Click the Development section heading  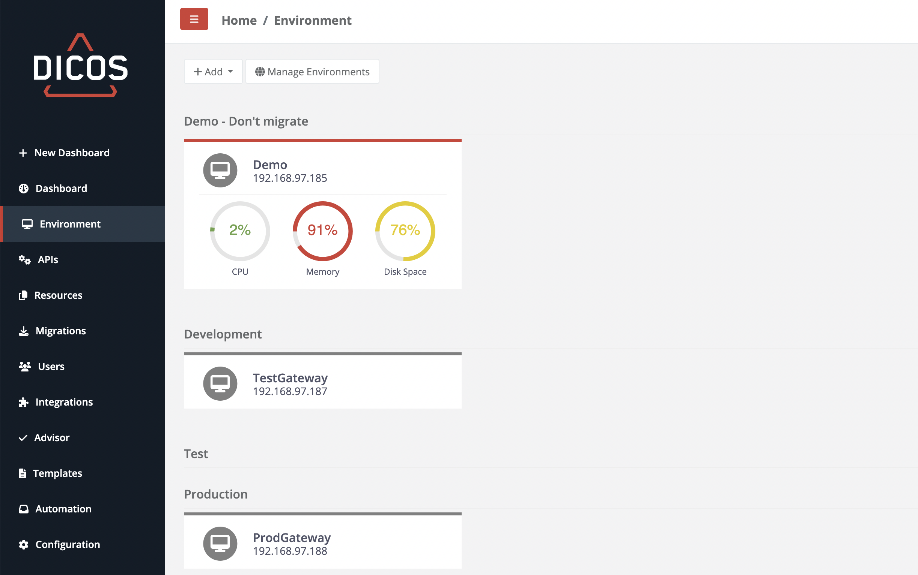[x=223, y=334]
